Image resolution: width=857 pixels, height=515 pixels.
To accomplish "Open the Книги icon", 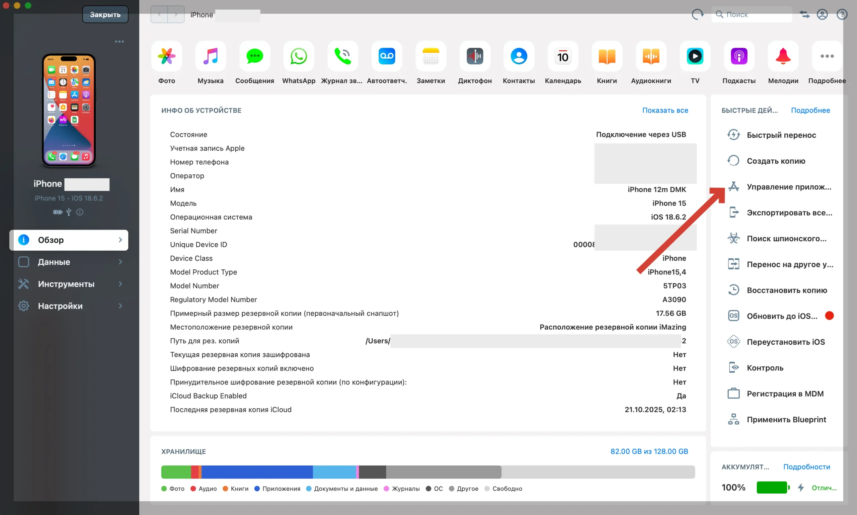I will point(607,56).
